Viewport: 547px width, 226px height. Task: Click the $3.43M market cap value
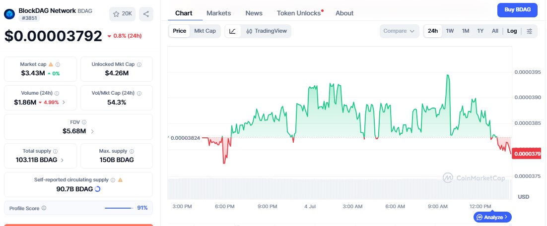pos(33,73)
